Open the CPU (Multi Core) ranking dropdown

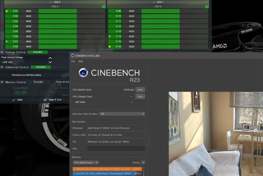click(x=86, y=163)
